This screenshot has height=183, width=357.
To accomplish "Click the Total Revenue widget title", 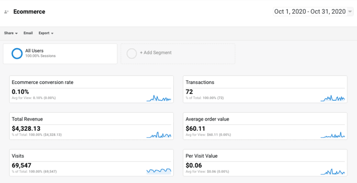I will tap(27, 119).
